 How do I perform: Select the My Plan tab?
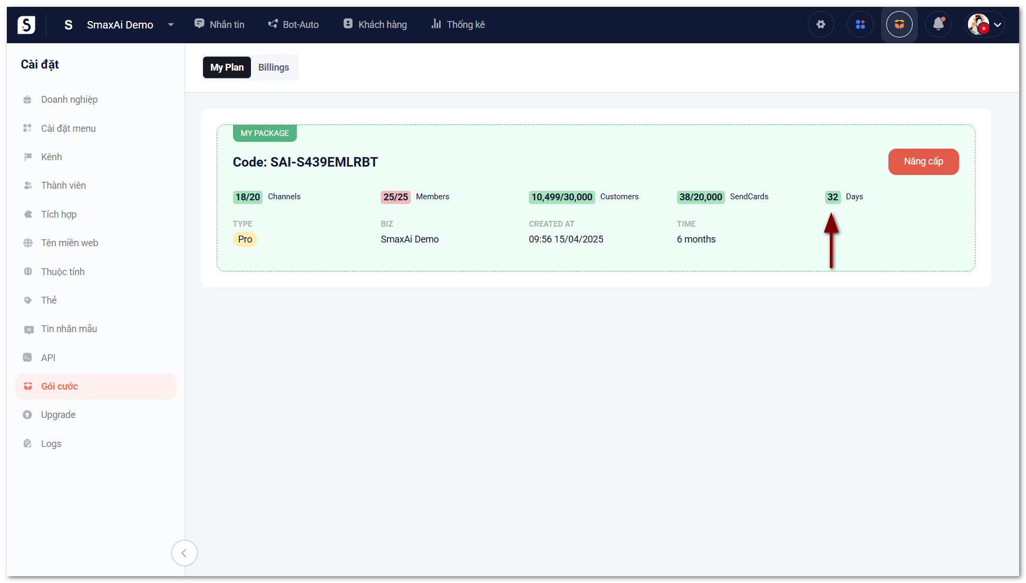click(227, 67)
